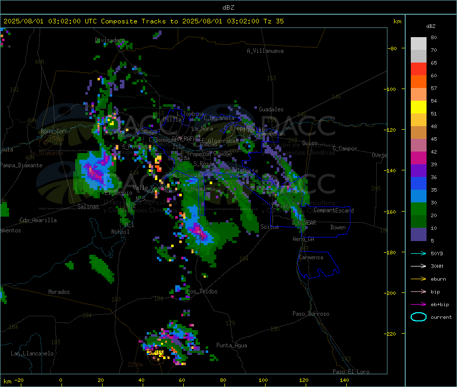Click the 60 km tick on bottom axis

182,380
